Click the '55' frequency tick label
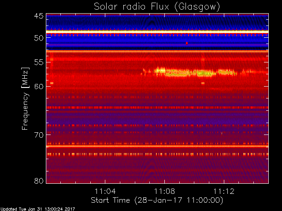282x211 pixels. coord(39,62)
